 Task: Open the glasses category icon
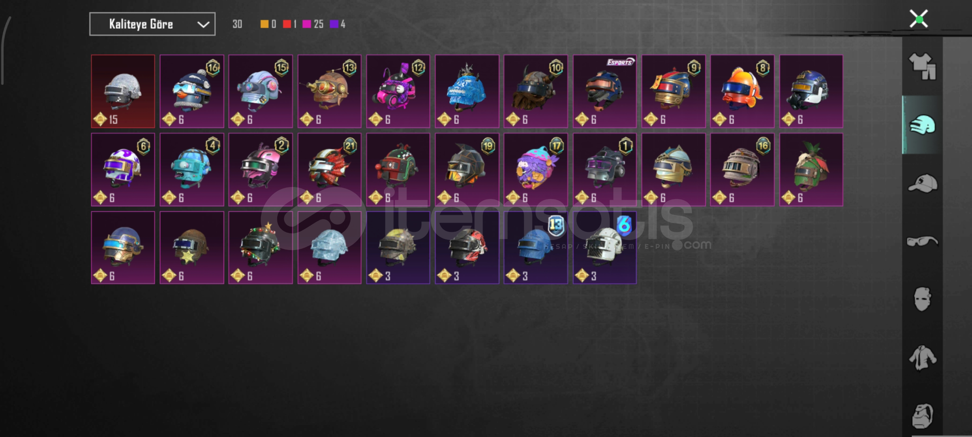[x=922, y=242]
